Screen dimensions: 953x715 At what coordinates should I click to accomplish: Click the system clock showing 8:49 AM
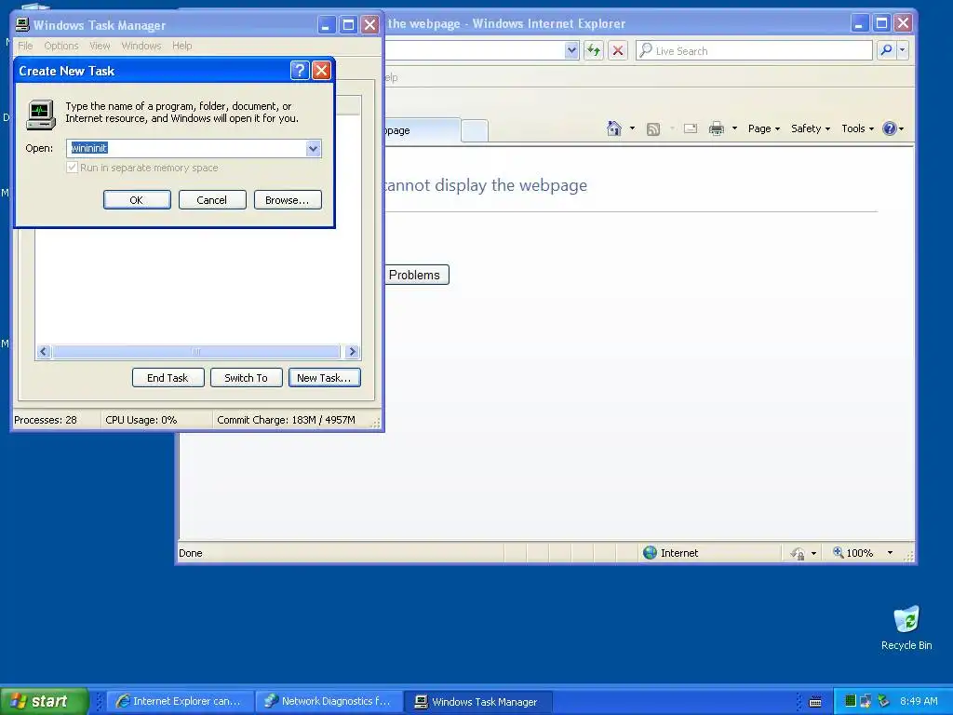pos(919,701)
